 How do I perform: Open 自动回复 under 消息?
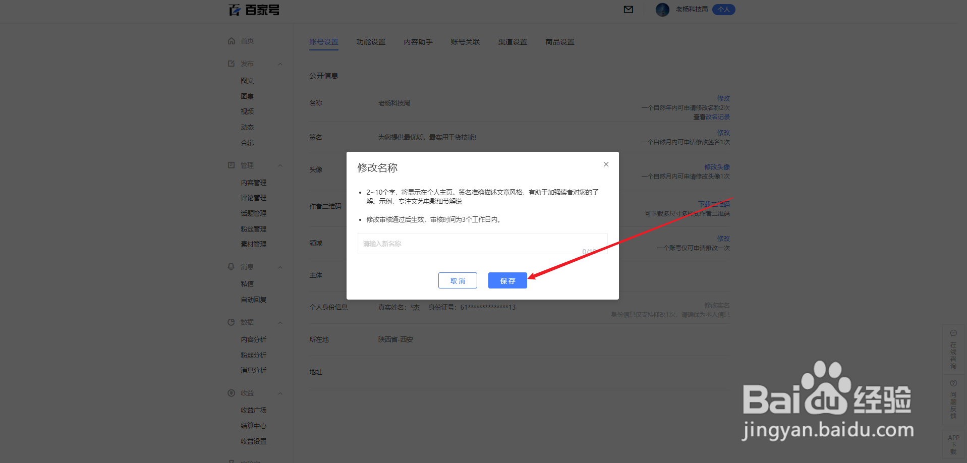pyautogui.click(x=254, y=300)
